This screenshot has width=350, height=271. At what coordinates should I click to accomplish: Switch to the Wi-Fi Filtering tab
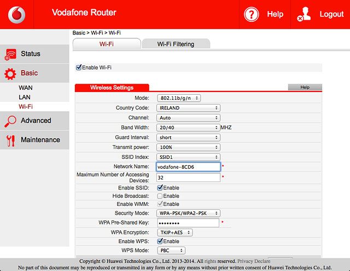(176, 44)
